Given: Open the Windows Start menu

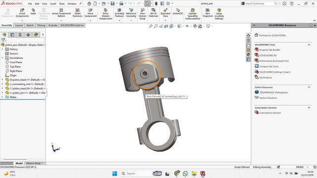Looking at the screenshot, I should pos(114,174).
